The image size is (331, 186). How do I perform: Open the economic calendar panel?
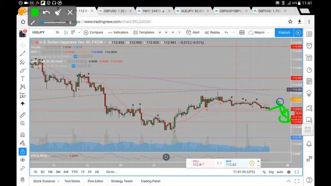coord(309,81)
